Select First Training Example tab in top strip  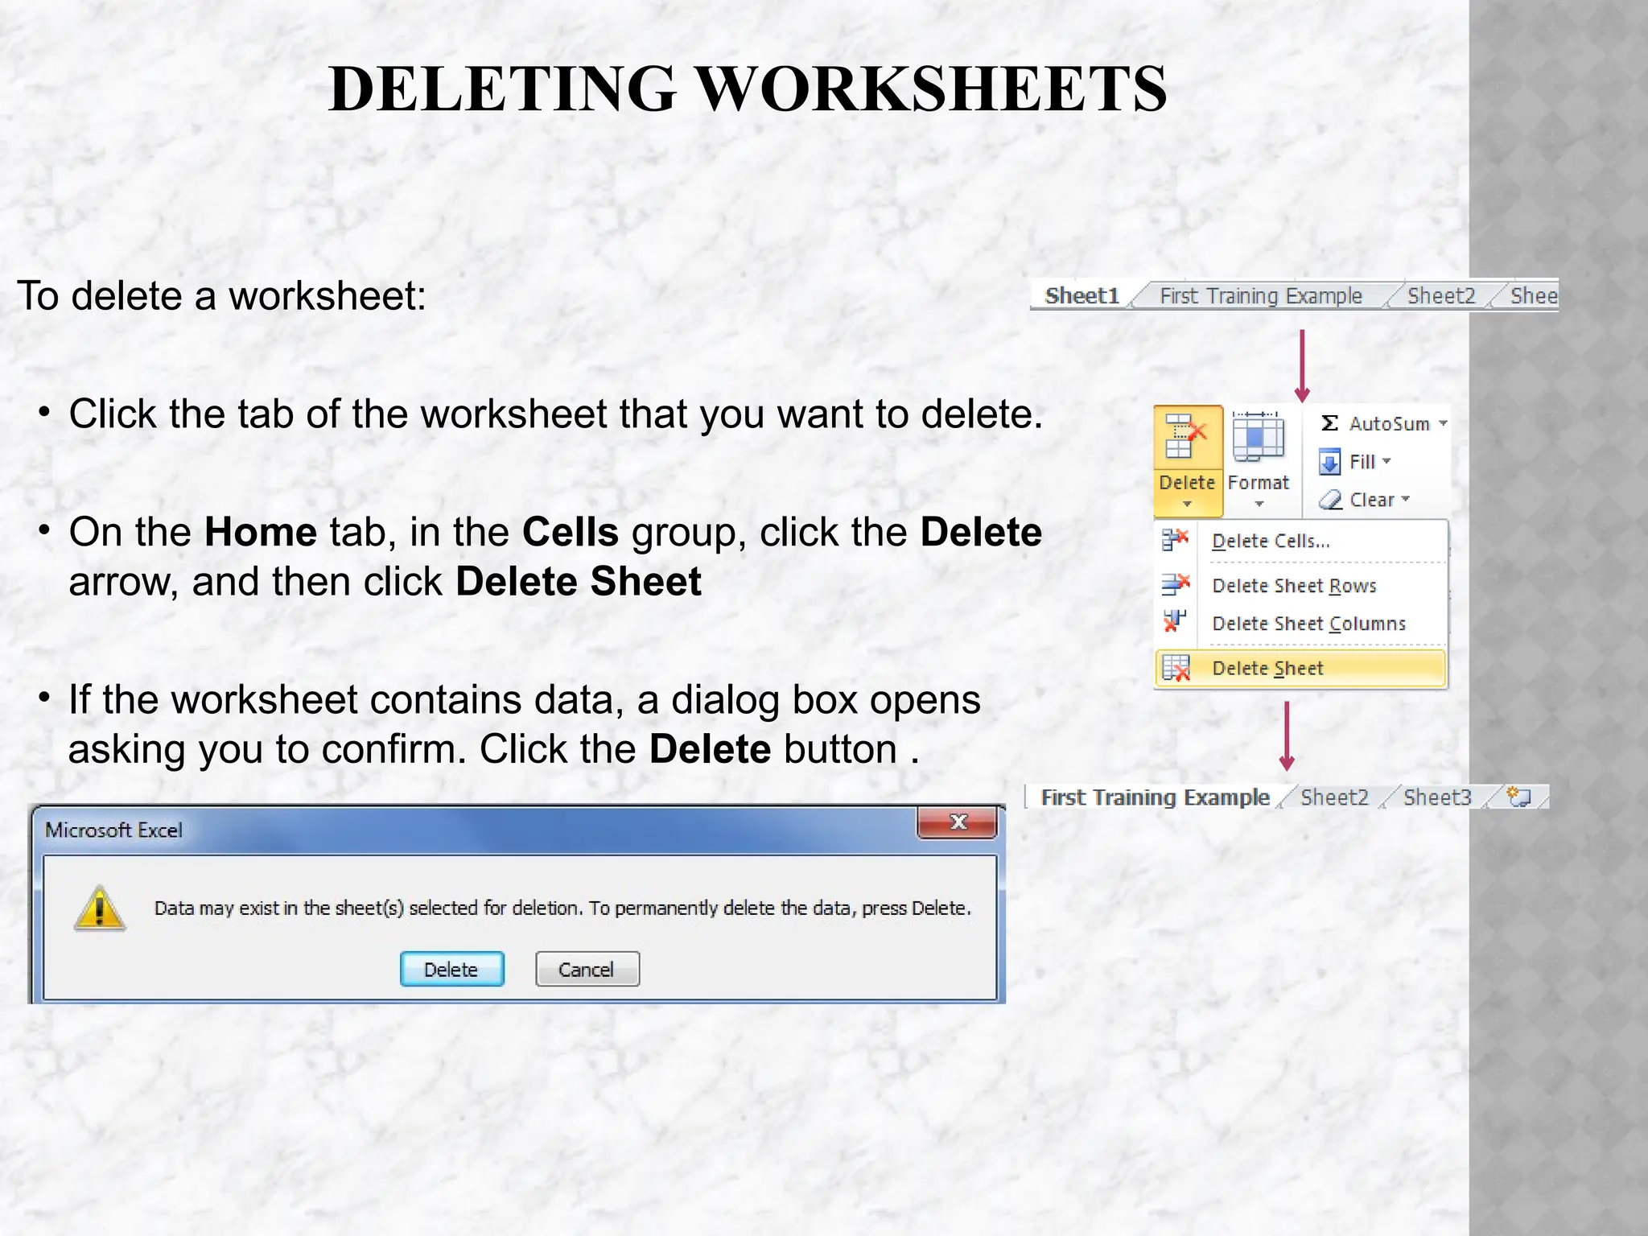click(1261, 296)
